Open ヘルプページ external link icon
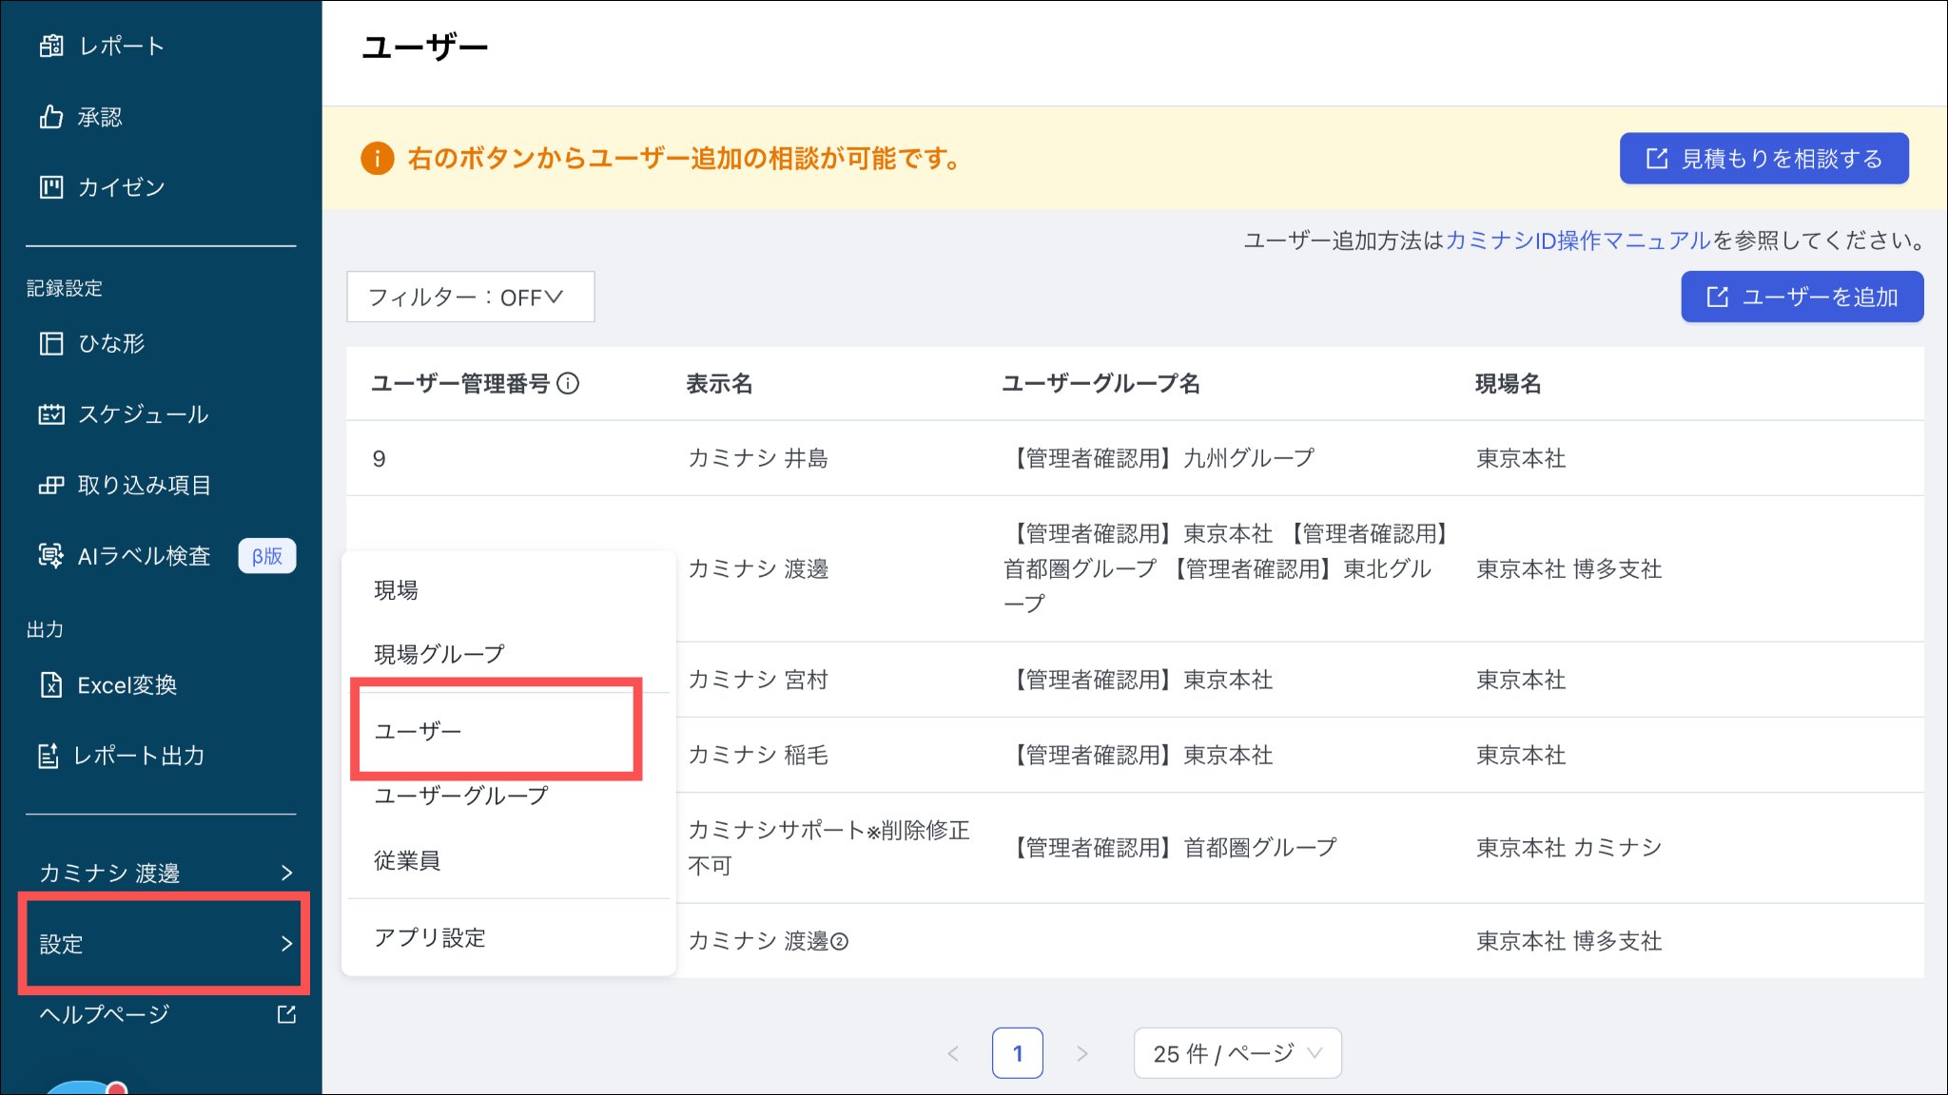1948x1095 pixels. [x=286, y=1014]
